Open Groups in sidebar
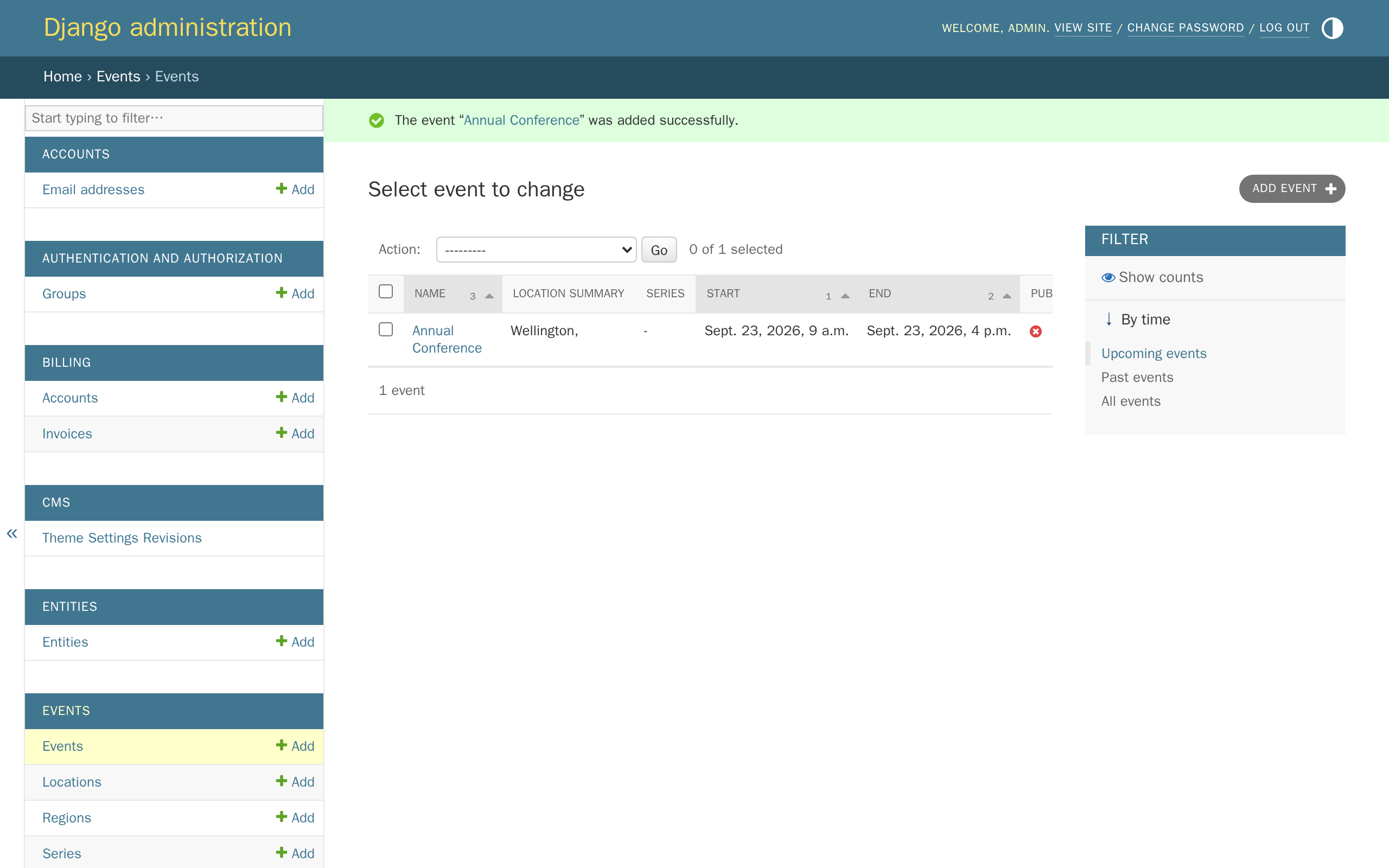 coord(63,294)
